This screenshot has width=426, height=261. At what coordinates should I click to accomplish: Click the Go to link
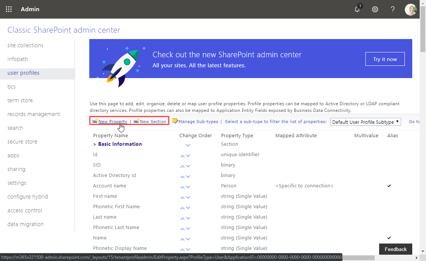(414, 122)
